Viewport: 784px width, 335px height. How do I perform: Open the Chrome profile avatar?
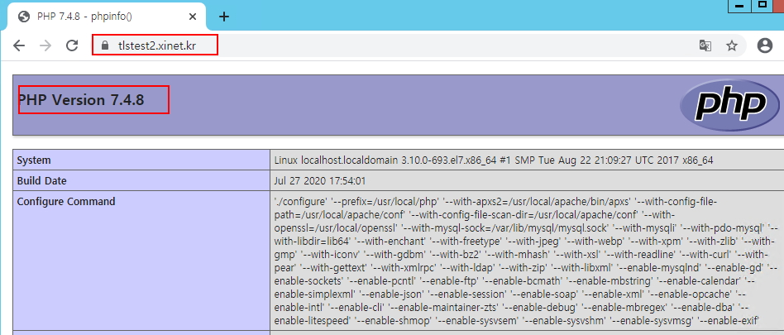coord(765,45)
